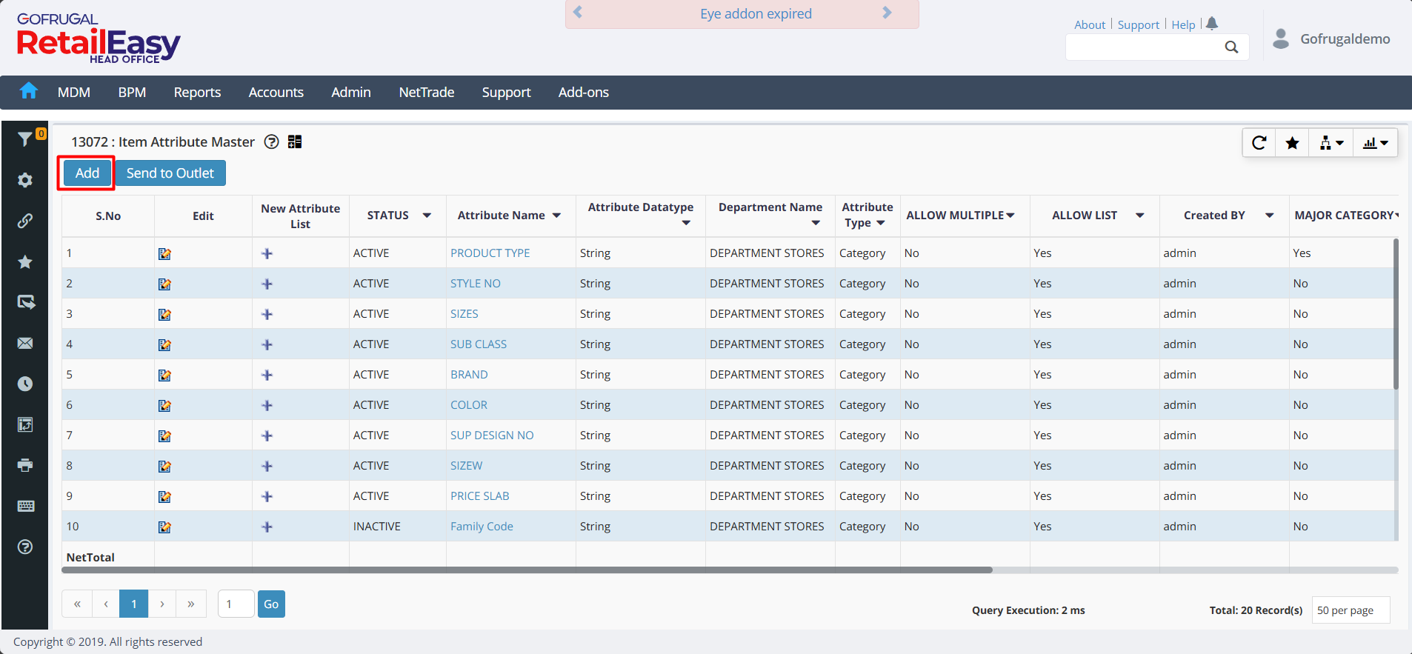Click the refresh icon above the table
Viewport: 1412px width, 654px height.
[x=1259, y=143]
